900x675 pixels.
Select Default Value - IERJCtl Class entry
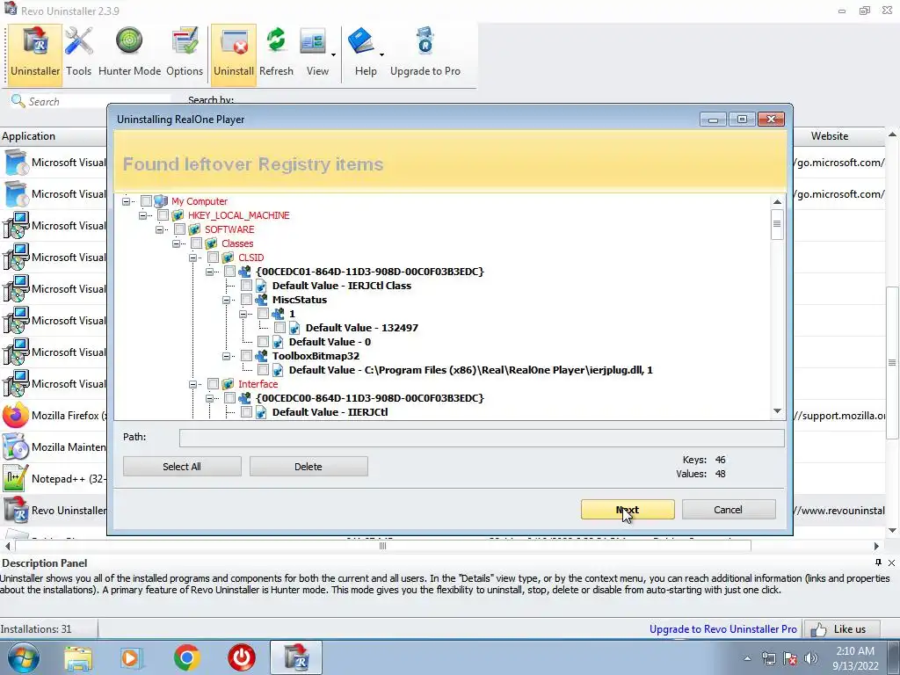point(342,286)
